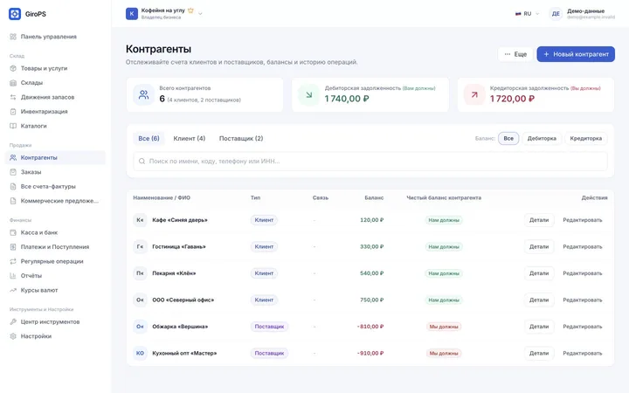The height and width of the screenshot is (393, 629).
Task: Click the Наименование / ФИО column header
Action: point(162,197)
